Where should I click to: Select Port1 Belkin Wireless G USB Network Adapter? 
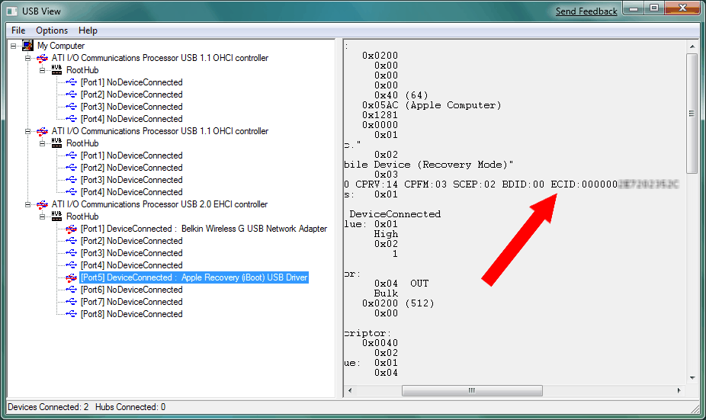tap(204, 229)
